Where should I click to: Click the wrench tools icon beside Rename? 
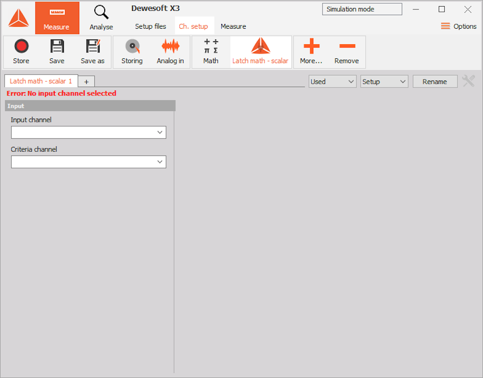coord(468,81)
